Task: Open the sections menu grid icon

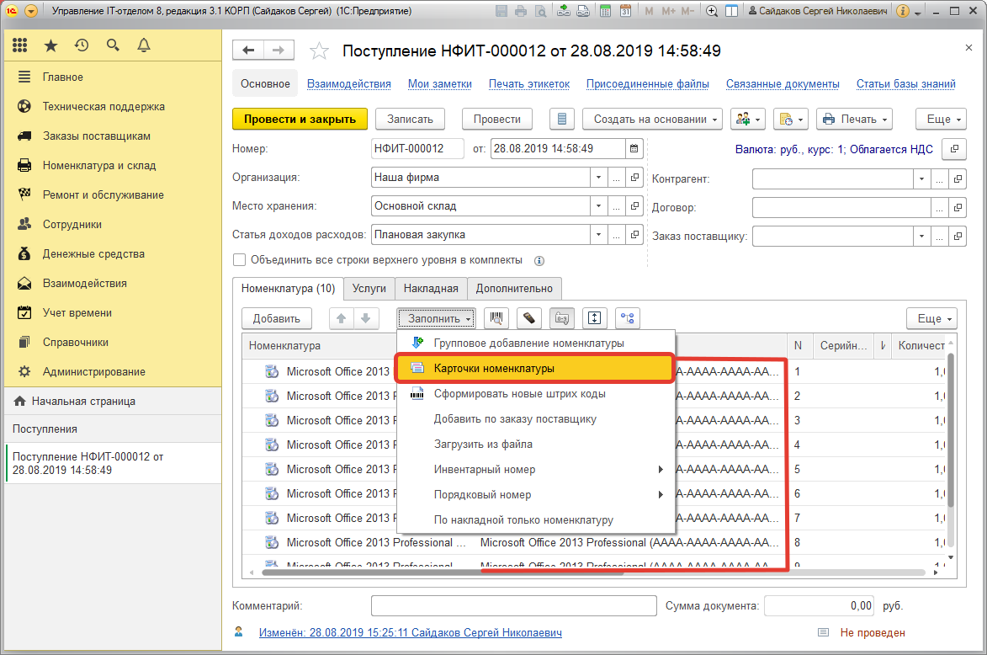Action: tap(19, 45)
